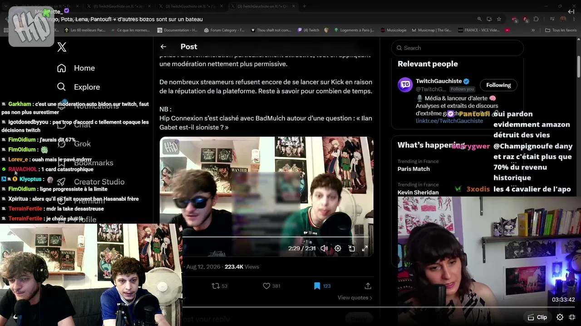Open the (4) Twitch bookmark
581x326 pixels.
308,30
